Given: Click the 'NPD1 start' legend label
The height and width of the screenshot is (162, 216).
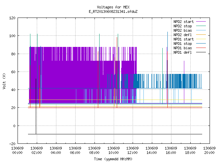Looking at the screenshot, I should 184,39.
